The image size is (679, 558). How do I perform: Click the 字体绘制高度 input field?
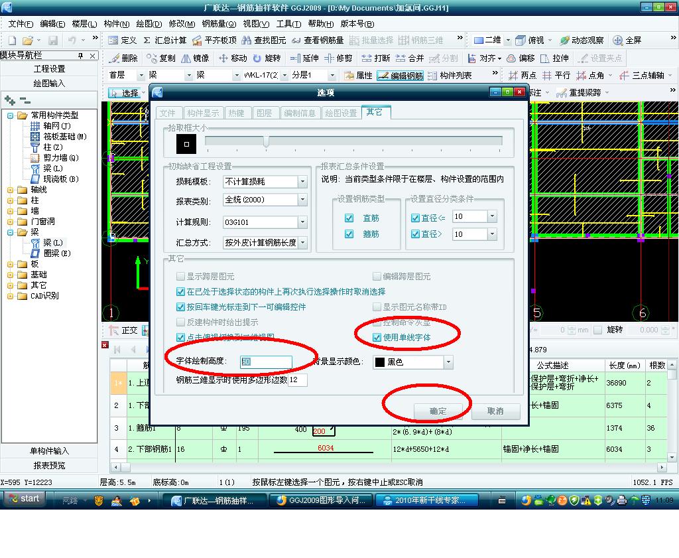coord(266,362)
